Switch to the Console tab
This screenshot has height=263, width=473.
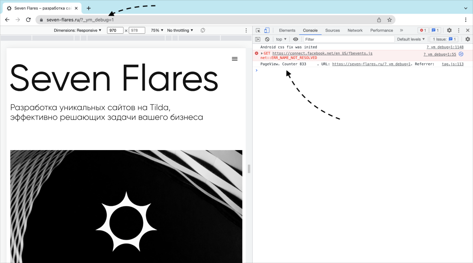point(310,31)
